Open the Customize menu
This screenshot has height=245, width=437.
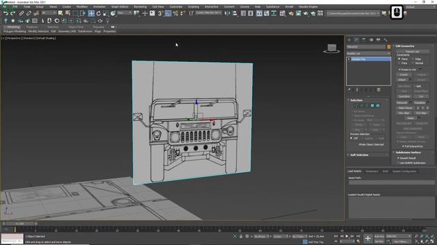176,7
